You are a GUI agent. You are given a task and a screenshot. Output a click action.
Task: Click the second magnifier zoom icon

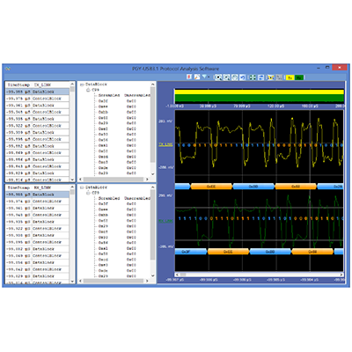226,77
